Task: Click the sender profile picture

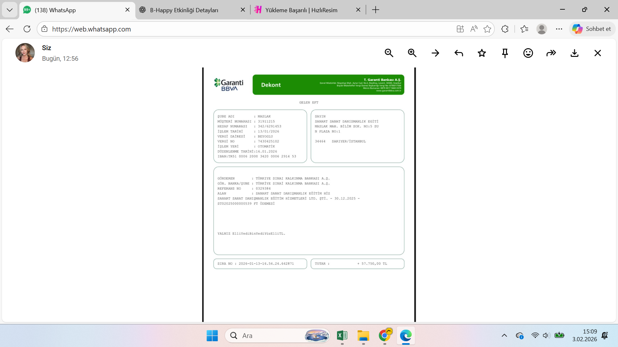Action: coord(25,53)
